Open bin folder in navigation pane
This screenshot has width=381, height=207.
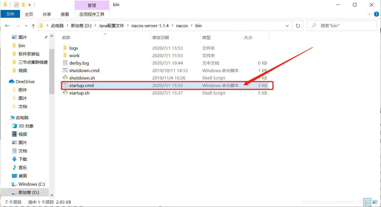[22, 45]
